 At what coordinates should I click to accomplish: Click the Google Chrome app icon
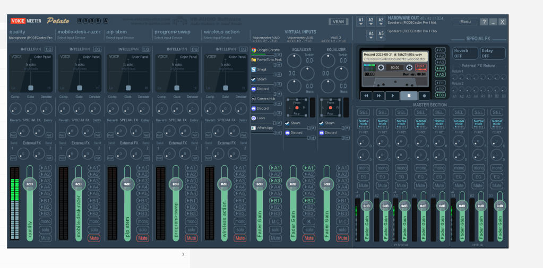(x=254, y=50)
